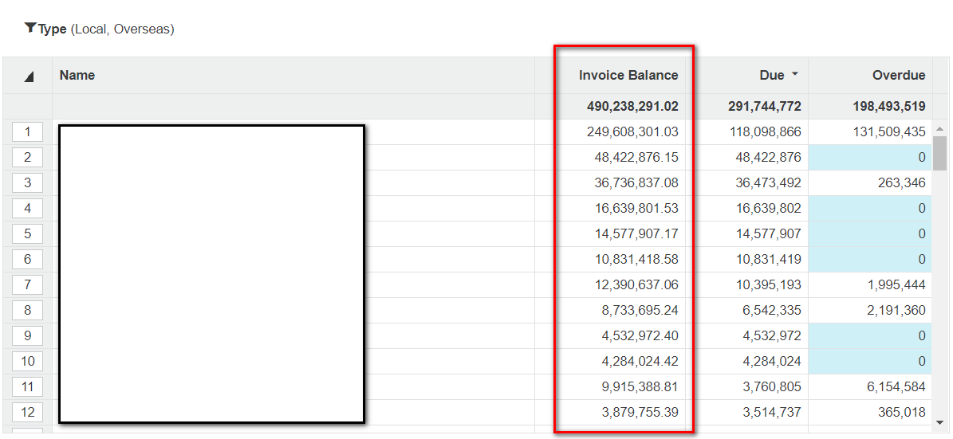Select row number 10
The image size is (953, 439).
click(27, 361)
